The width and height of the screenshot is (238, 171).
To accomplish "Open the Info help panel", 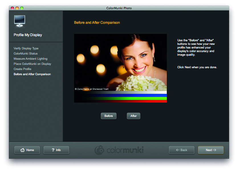I will (56, 150).
